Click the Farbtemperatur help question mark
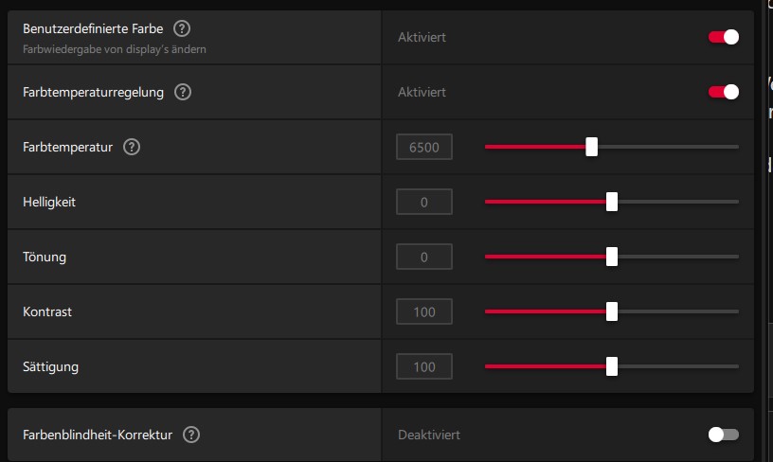This screenshot has width=773, height=462. click(x=132, y=147)
